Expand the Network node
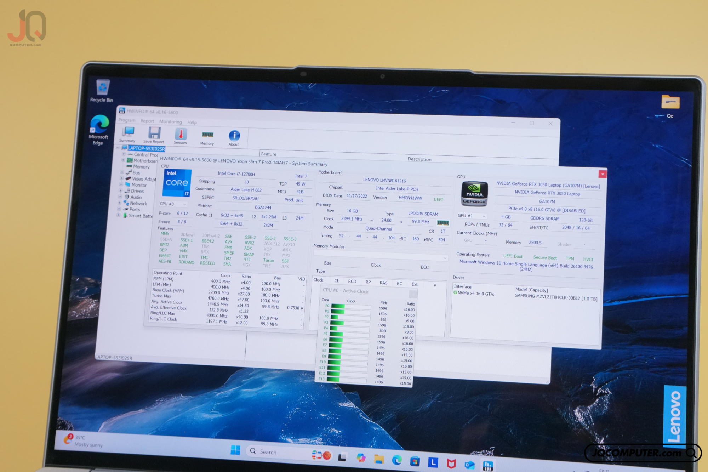The image size is (708, 472). pos(119,203)
